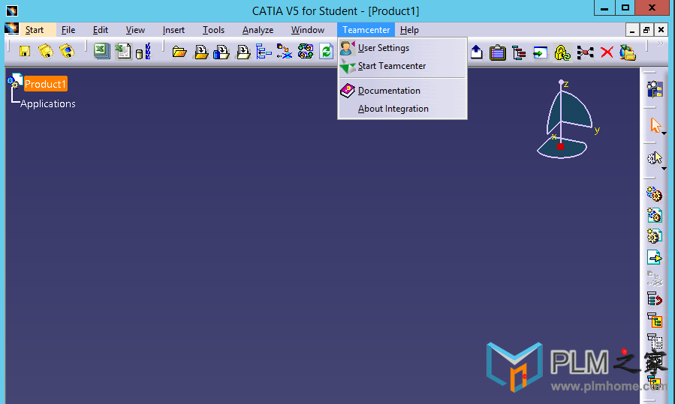
Task: Click the third document-over-folder icon
Action: pos(243,52)
